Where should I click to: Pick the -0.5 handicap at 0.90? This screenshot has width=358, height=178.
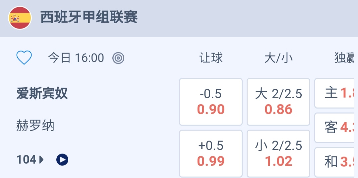pyautogui.click(x=211, y=102)
